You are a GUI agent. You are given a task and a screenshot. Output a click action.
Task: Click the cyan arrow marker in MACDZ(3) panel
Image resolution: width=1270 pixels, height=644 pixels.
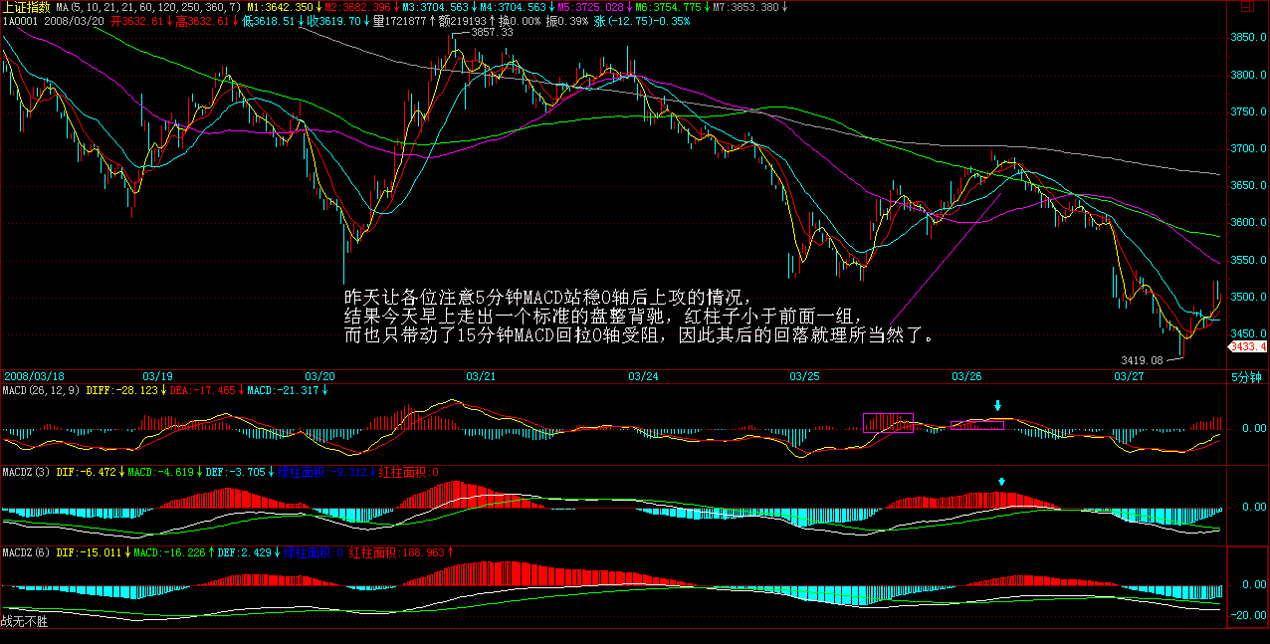click(1003, 483)
